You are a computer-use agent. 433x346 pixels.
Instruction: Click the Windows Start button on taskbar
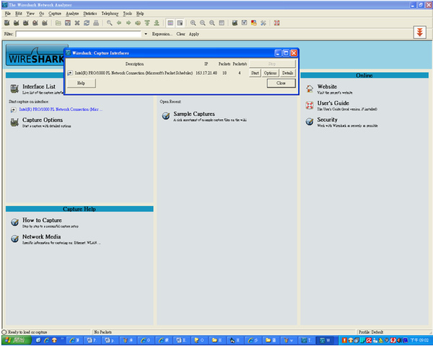[x=16, y=340]
